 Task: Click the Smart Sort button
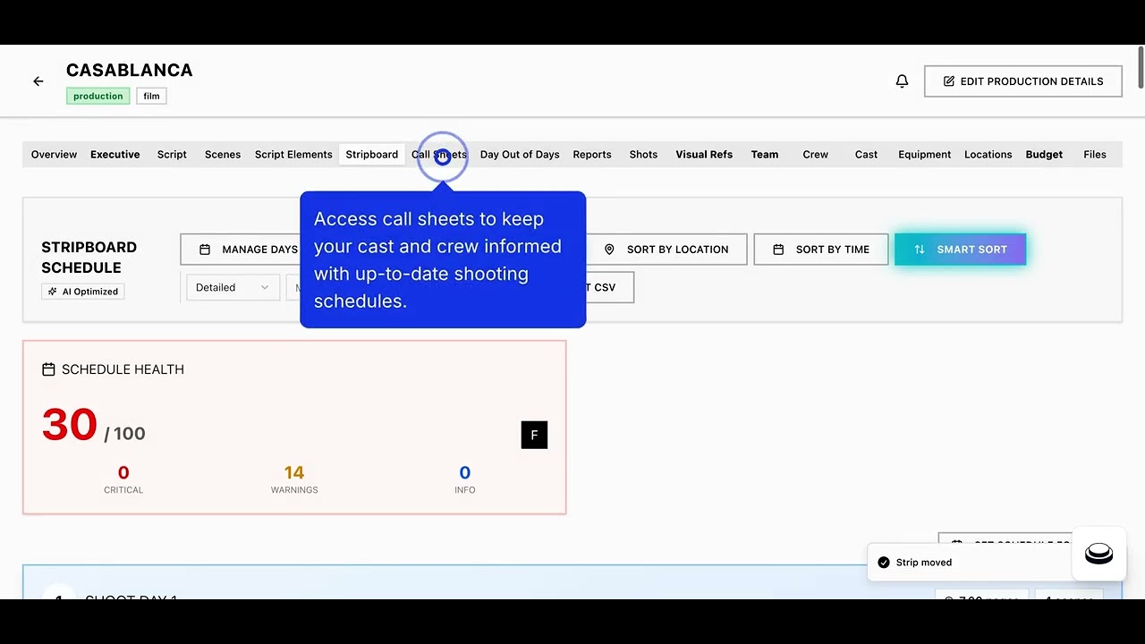pyautogui.click(x=960, y=250)
